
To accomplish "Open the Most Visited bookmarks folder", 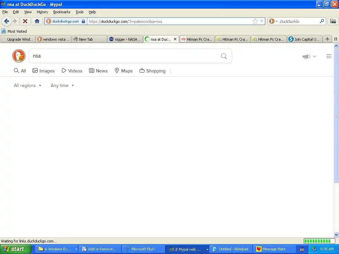I will 14,31.
